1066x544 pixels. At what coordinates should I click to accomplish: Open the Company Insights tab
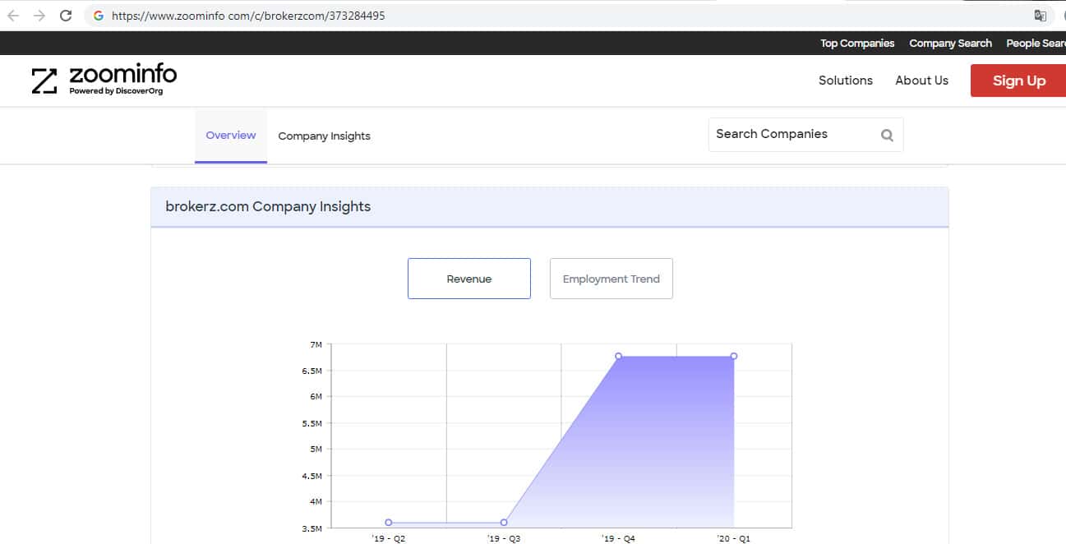point(324,136)
